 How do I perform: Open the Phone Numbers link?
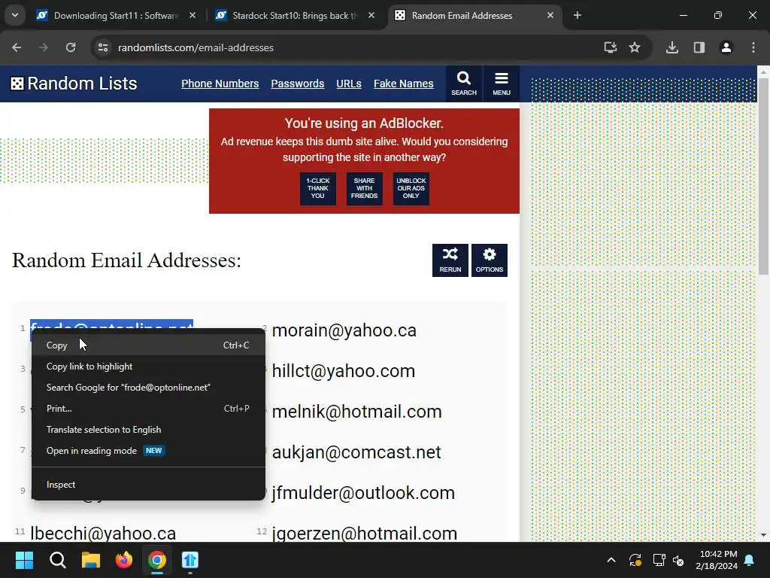pos(220,84)
